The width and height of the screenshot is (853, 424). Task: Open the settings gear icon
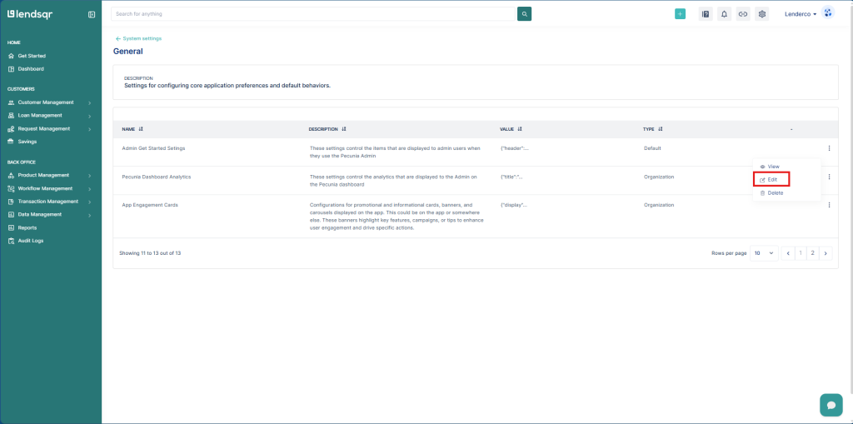[761, 14]
